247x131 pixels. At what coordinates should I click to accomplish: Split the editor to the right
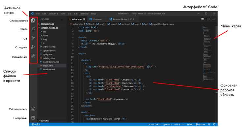coord(208,19)
